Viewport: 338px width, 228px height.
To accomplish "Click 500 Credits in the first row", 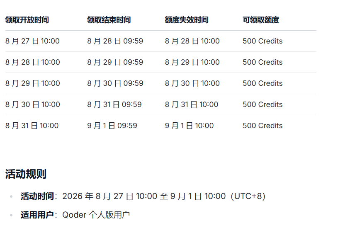I will [263, 41].
